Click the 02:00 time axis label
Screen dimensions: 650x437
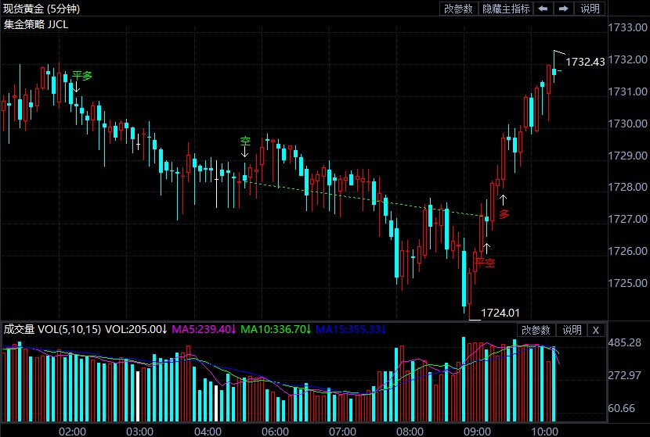point(73,432)
